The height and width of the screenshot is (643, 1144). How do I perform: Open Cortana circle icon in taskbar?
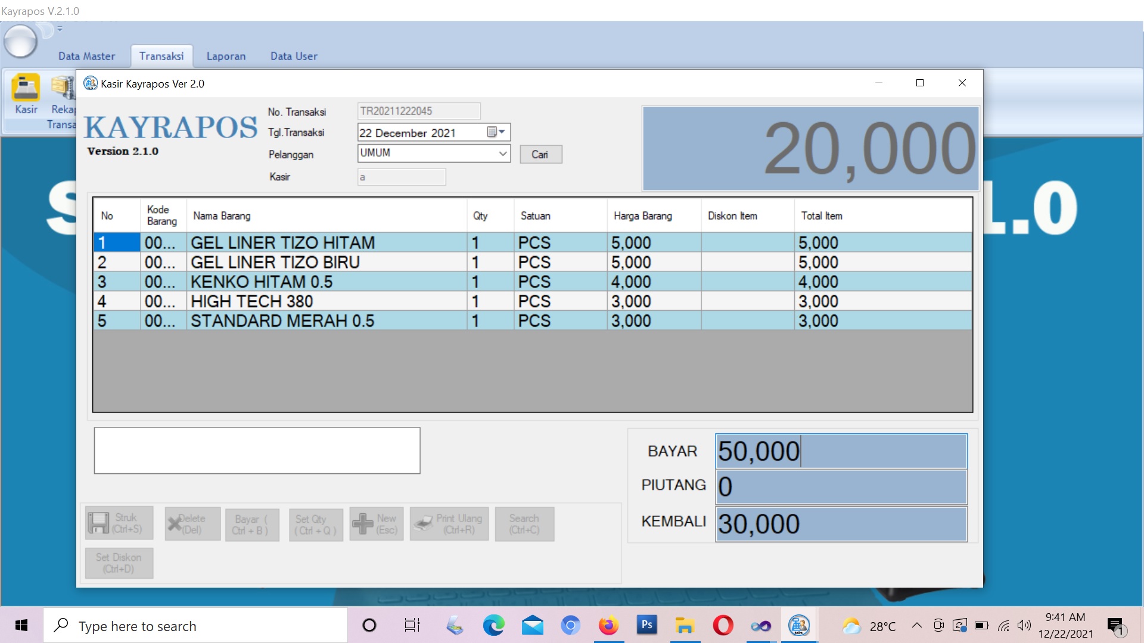[369, 625]
